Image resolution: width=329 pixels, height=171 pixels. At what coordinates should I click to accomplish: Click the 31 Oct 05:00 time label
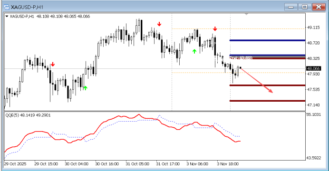137,164
